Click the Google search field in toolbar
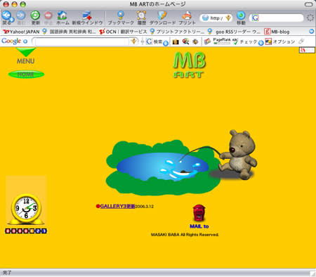 [277, 18]
